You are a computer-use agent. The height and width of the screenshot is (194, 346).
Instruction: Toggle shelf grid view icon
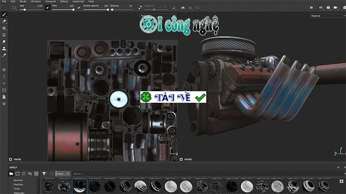tap(341, 181)
